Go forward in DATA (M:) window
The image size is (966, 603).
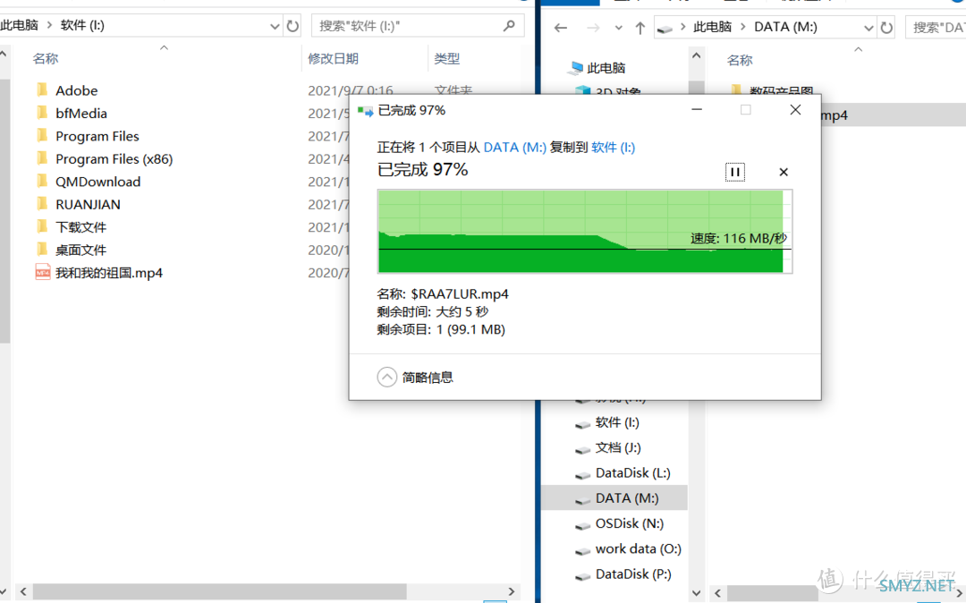[593, 28]
